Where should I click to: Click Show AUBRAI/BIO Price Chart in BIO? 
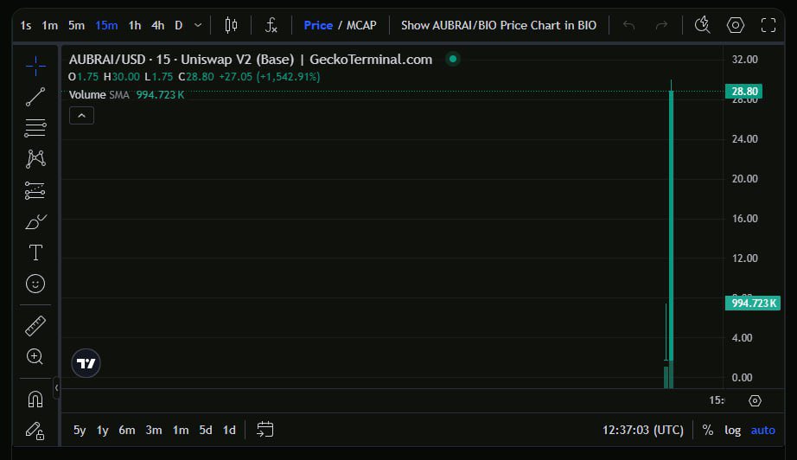tap(499, 25)
